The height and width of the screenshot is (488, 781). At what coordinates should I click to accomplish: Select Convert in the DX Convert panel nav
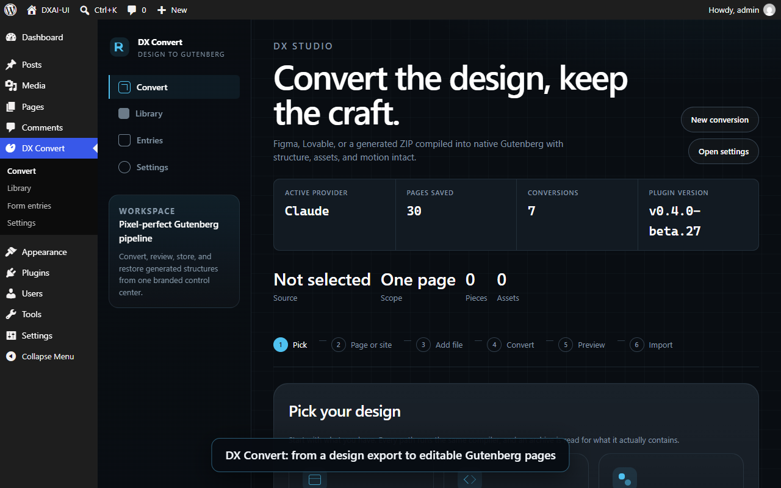(x=175, y=87)
